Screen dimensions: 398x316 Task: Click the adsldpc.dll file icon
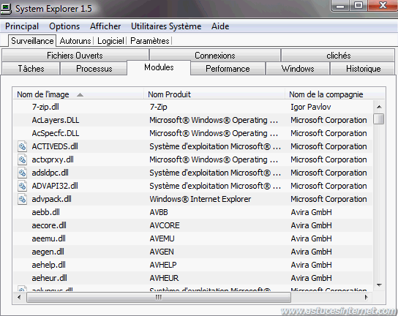pyautogui.click(x=23, y=173)
